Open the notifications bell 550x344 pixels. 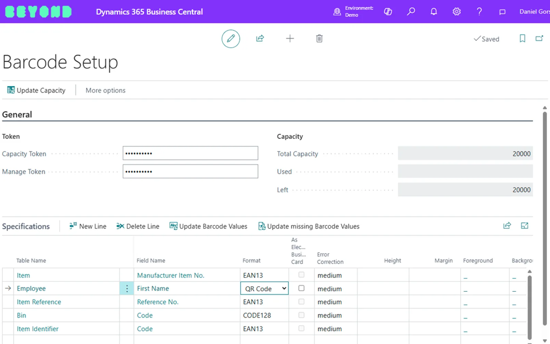[434, 12]
